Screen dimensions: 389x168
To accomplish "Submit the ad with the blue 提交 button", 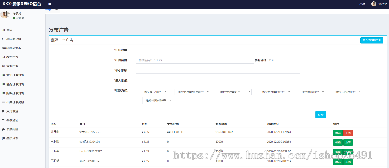I will [x=321, y=115].
